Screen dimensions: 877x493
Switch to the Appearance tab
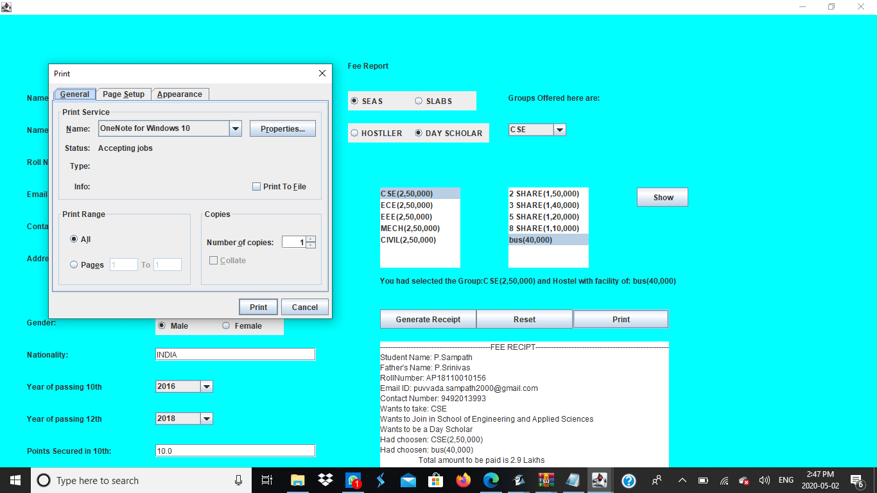(x=180, y=94)
